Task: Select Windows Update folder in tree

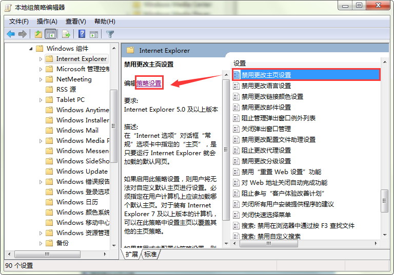Action: [82, 172]
